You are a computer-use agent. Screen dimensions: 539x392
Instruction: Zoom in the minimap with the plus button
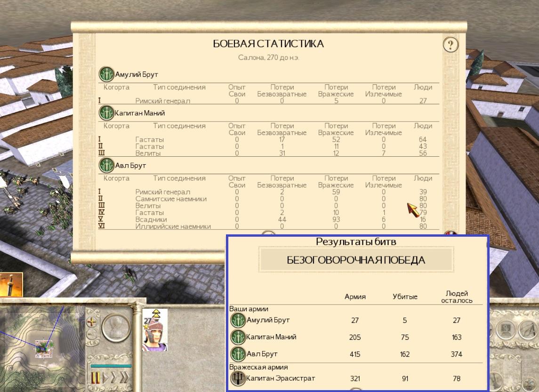[91, 322]
